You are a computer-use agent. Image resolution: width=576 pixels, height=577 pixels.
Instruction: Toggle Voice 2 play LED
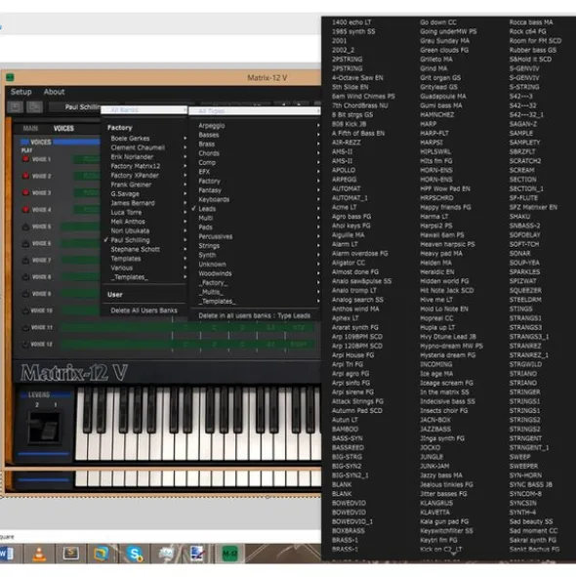pyautogui.click(x=25, y=176)
